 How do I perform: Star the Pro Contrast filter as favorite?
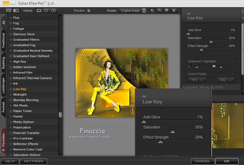click(11, 138)
